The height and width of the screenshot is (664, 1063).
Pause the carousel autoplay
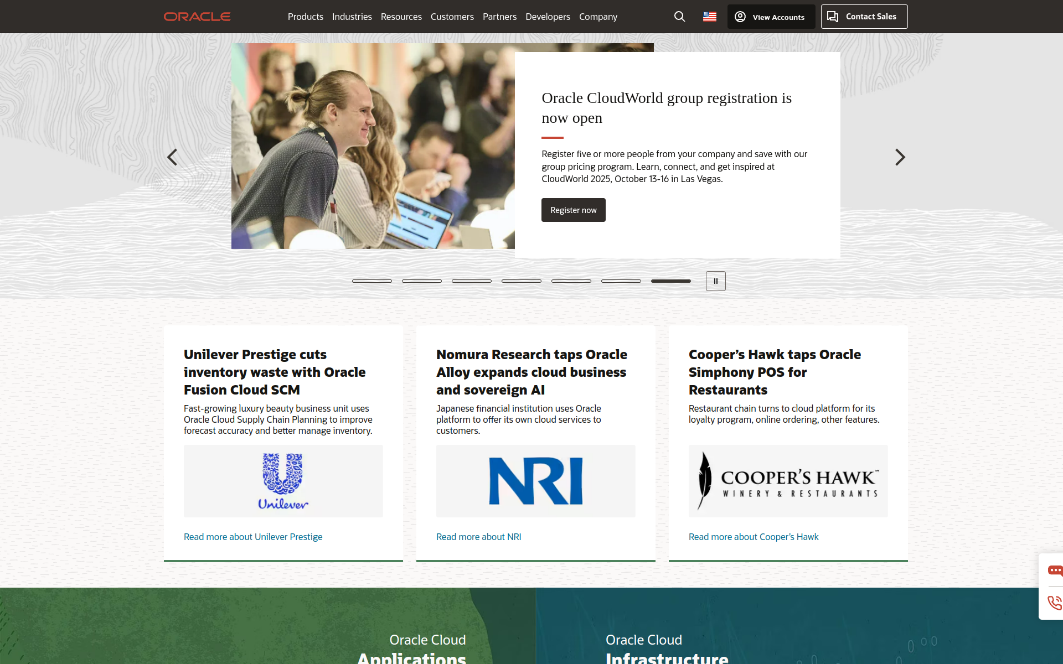coord(715,281)
